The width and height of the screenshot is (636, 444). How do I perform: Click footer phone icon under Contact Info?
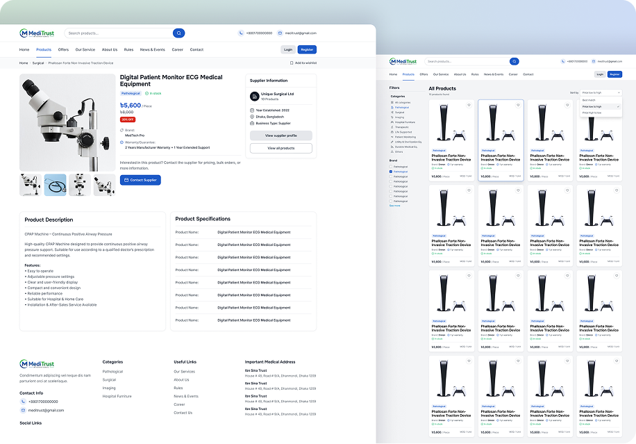(23, 402)
